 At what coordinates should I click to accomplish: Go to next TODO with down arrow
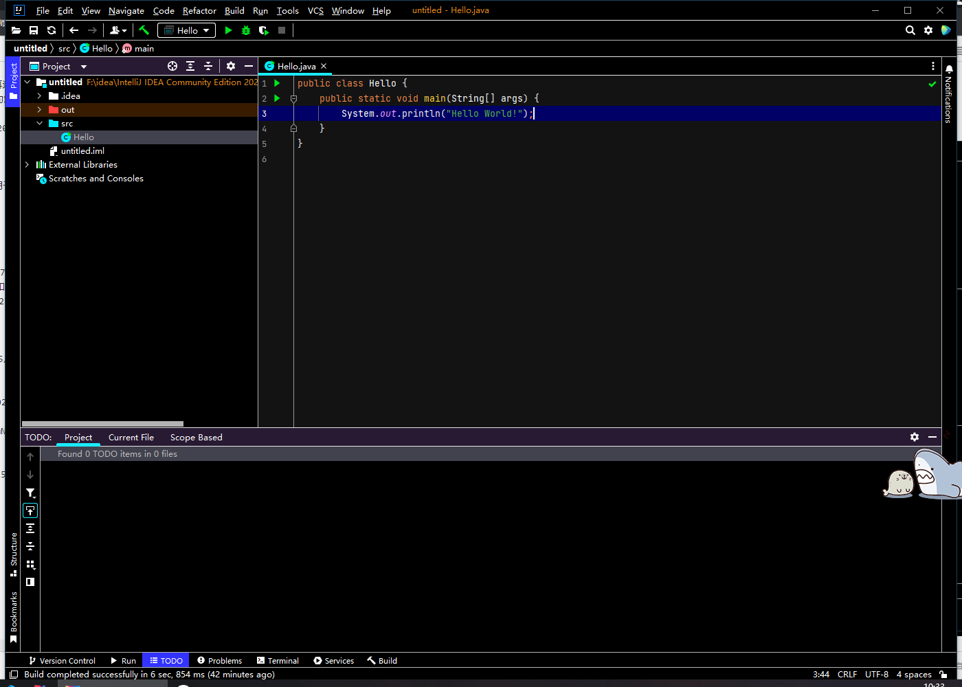[30, 474]
